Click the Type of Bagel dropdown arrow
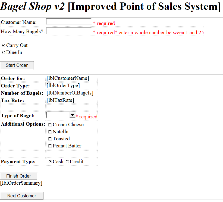The height and width of the screenshot is (202, 223). [x=72, y=115]
